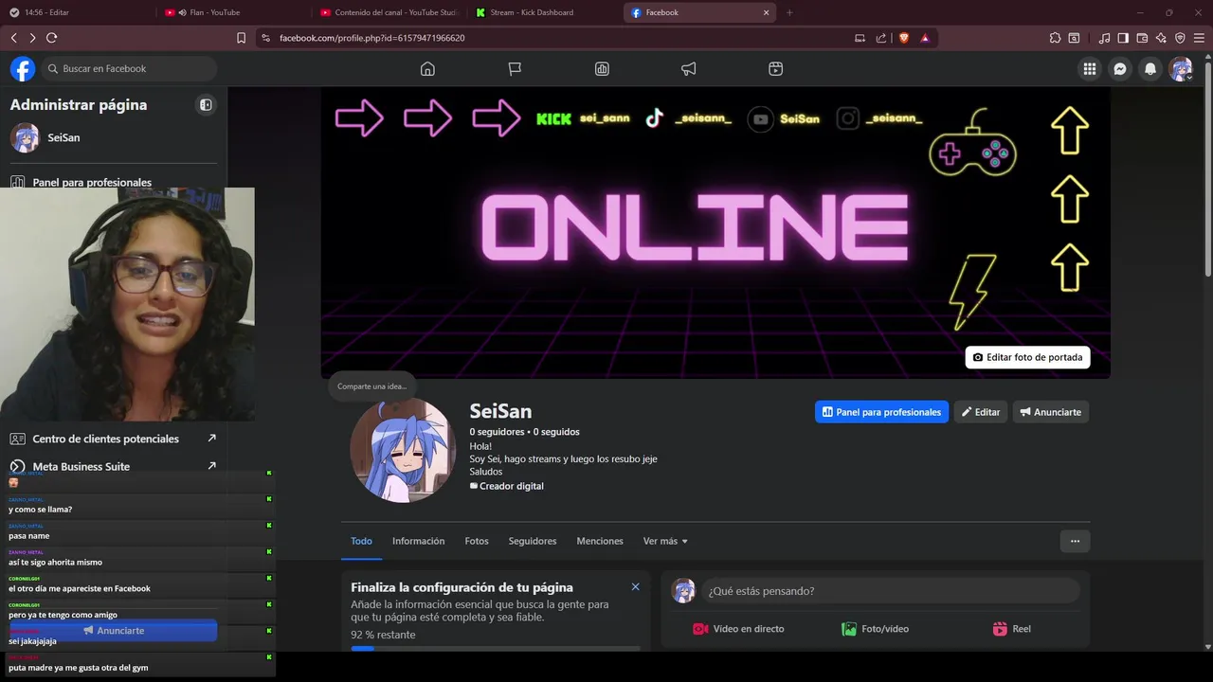The image size is (1213, 682).
Task: Expand the Ver más dropdown
Action: point(665,541)
